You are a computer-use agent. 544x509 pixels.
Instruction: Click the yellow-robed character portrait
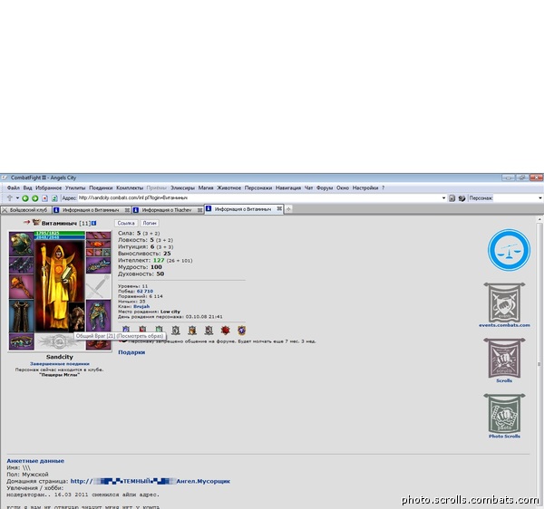(60, 287)
